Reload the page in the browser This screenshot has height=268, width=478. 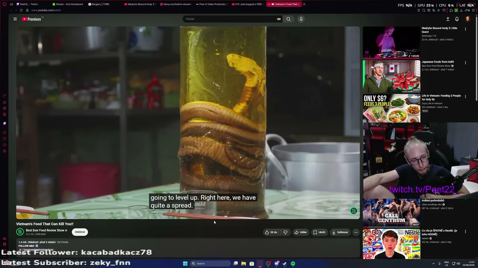21,10
